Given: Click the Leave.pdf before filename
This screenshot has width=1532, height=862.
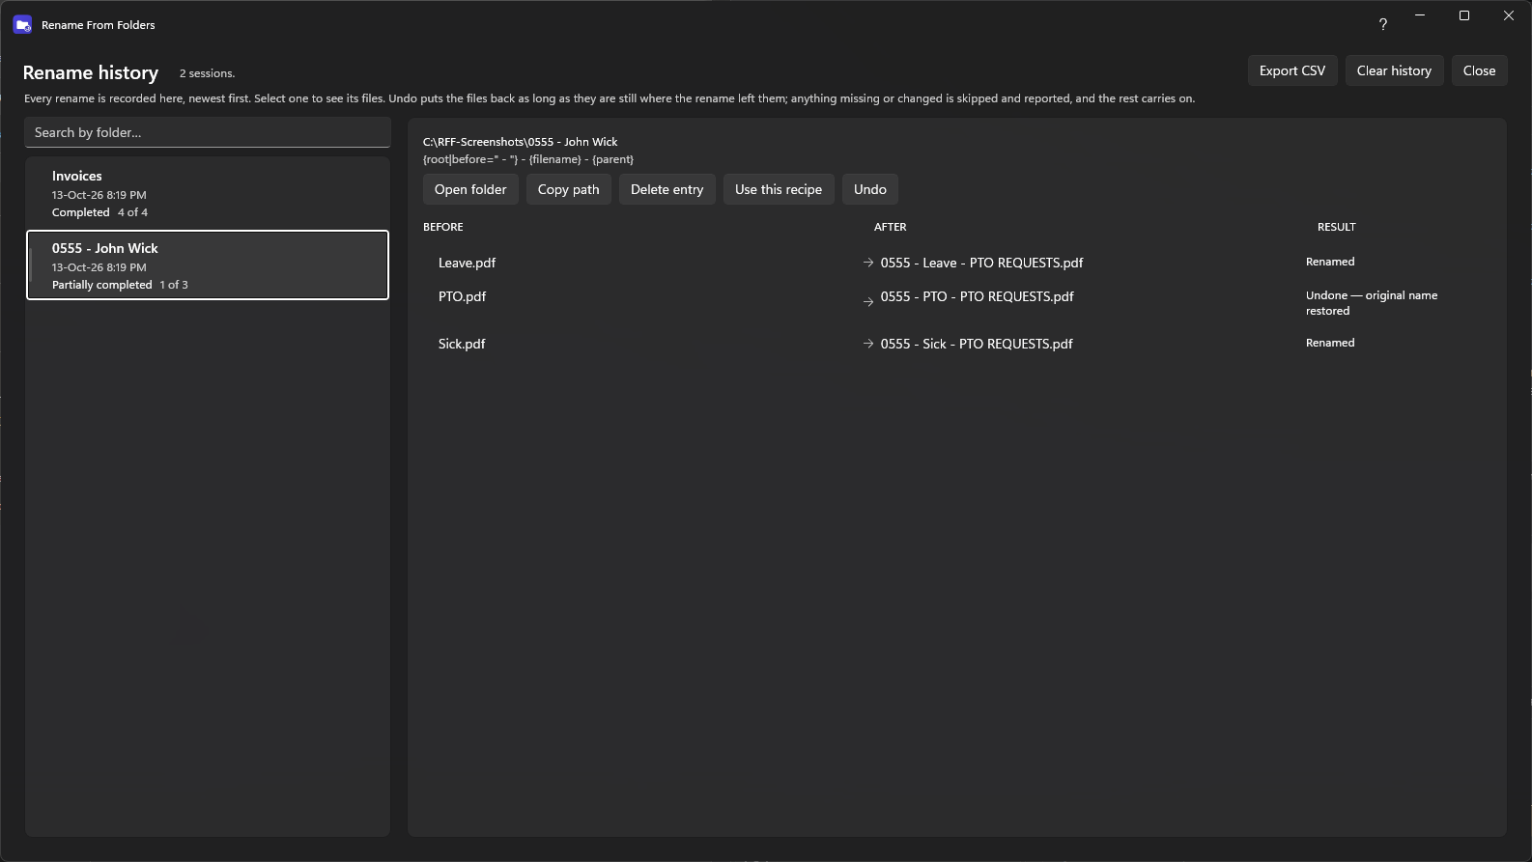Looking at the screenshot, I should tap(467, 263).
